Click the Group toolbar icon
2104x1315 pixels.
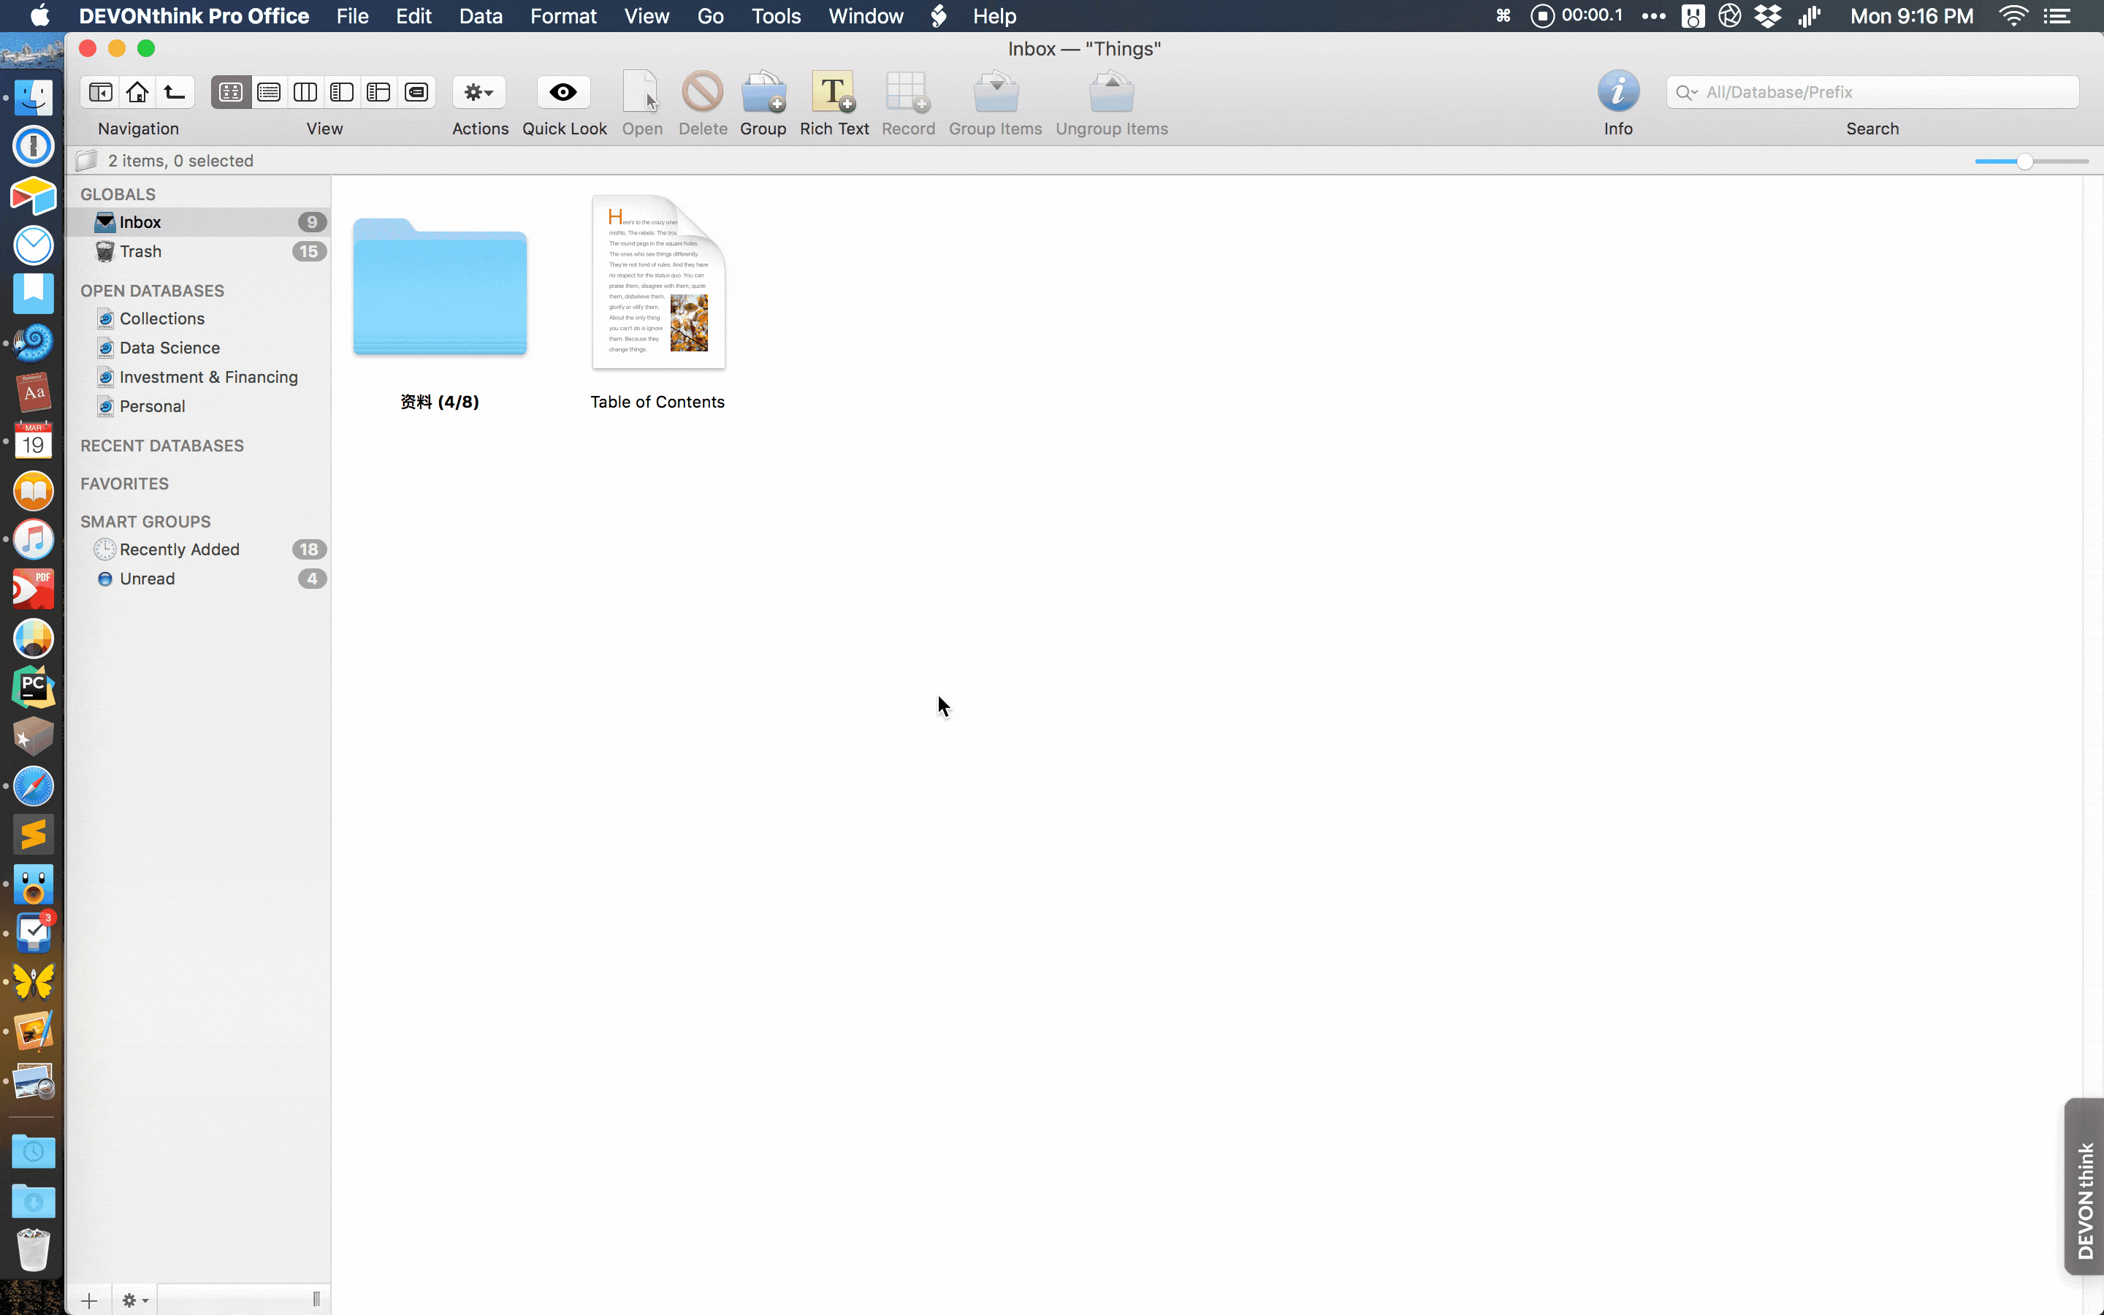(763, 92)
